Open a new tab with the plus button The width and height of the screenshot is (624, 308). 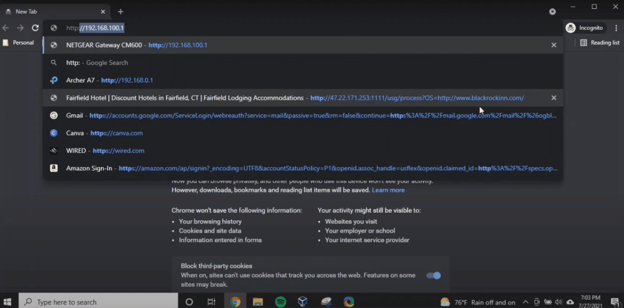[121, 12]
